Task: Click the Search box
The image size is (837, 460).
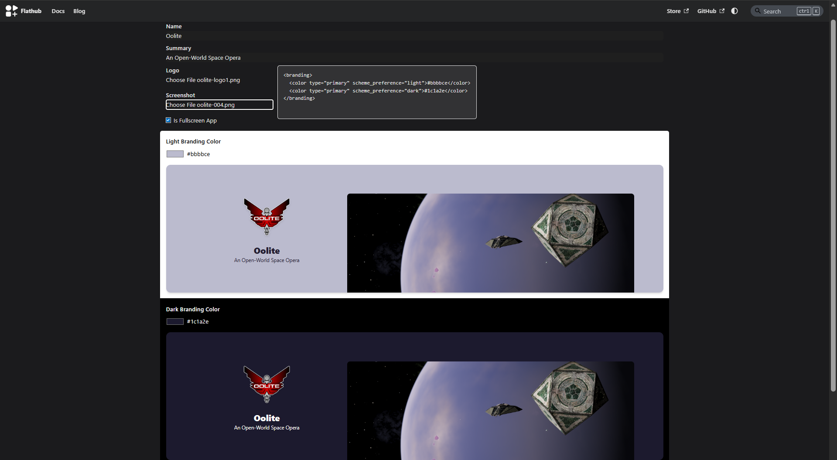Action: coord(787,11)
